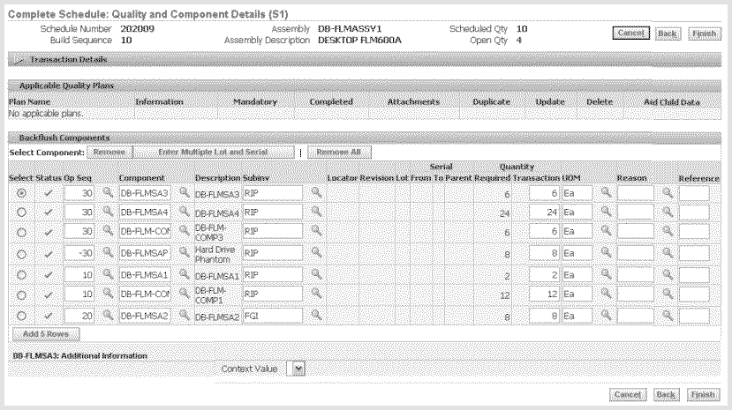Select the DB-FLMSA1 component radio button
732x410 pixels.
[21, 275]
